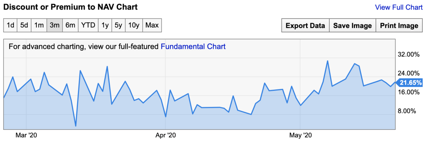Click the 21.65% current value tag
Image resolution: width=427 pixels, height=146 pixels.
tap(409, 83)
